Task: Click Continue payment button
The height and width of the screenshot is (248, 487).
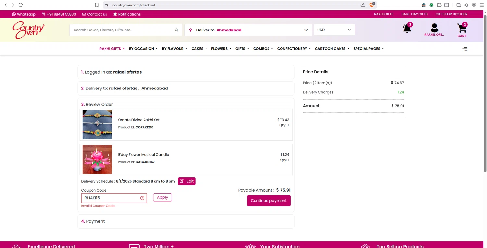Action: 268,201
